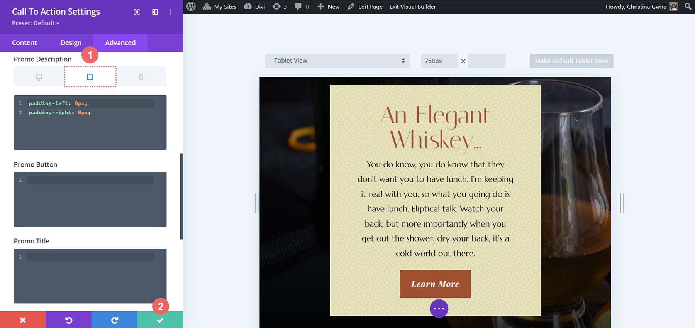
Task: Click the purple three-dot builder button
Action: tap(439, 308)
